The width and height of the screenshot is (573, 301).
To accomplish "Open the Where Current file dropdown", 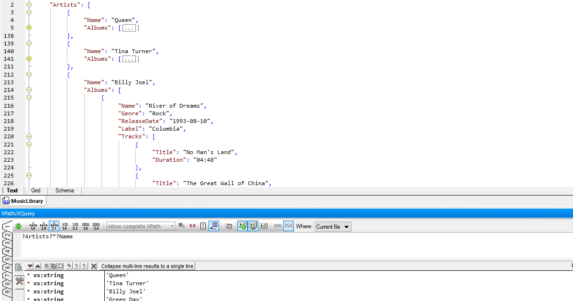I will 333,227.
